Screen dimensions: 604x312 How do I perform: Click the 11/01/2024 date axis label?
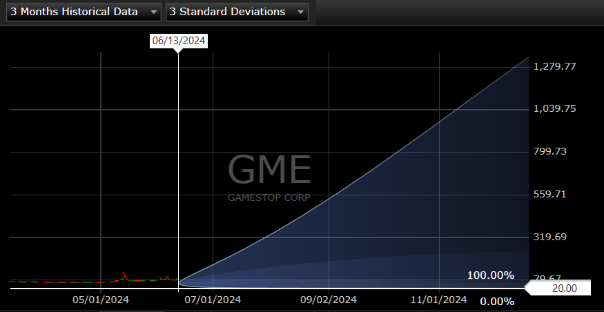click(x=439, y=300)
